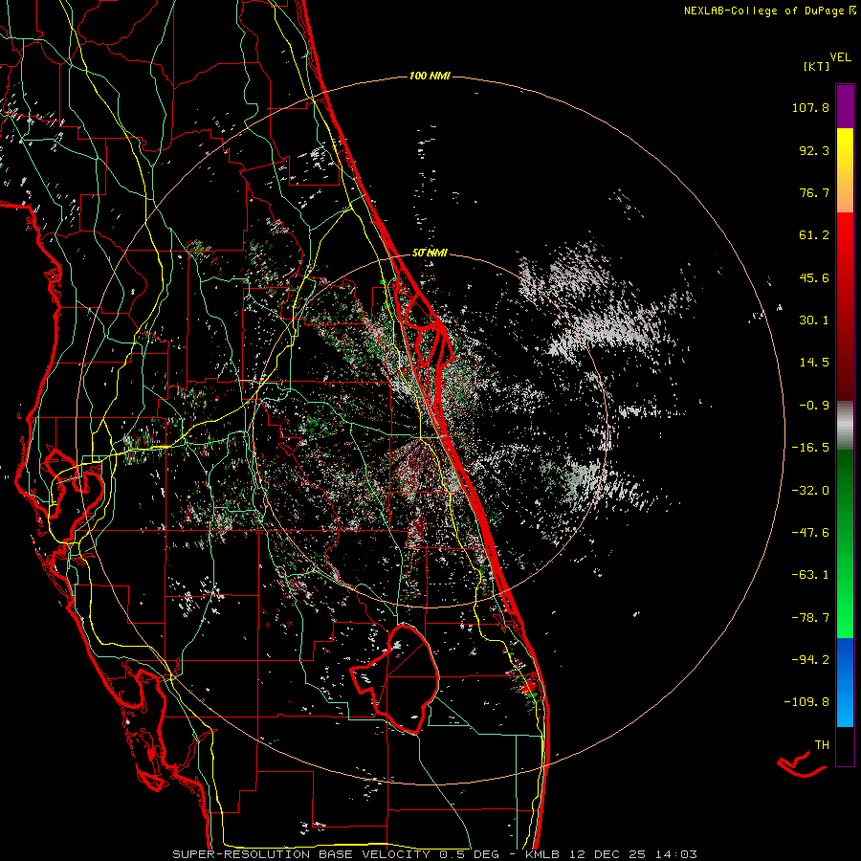
Task: Click the KMLB radar site identifier
Action: [x=541, y=854]
